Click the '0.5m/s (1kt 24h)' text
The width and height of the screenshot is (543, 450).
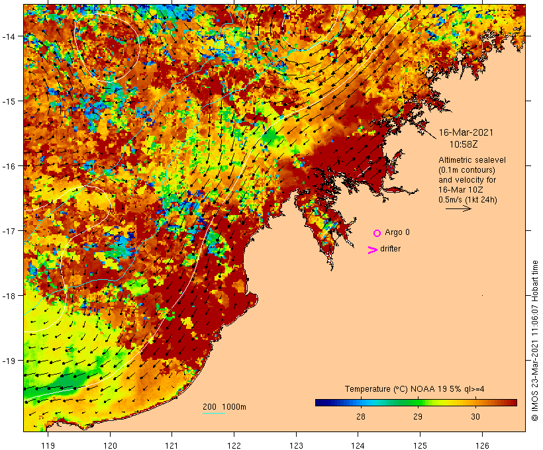pos(468,200)
